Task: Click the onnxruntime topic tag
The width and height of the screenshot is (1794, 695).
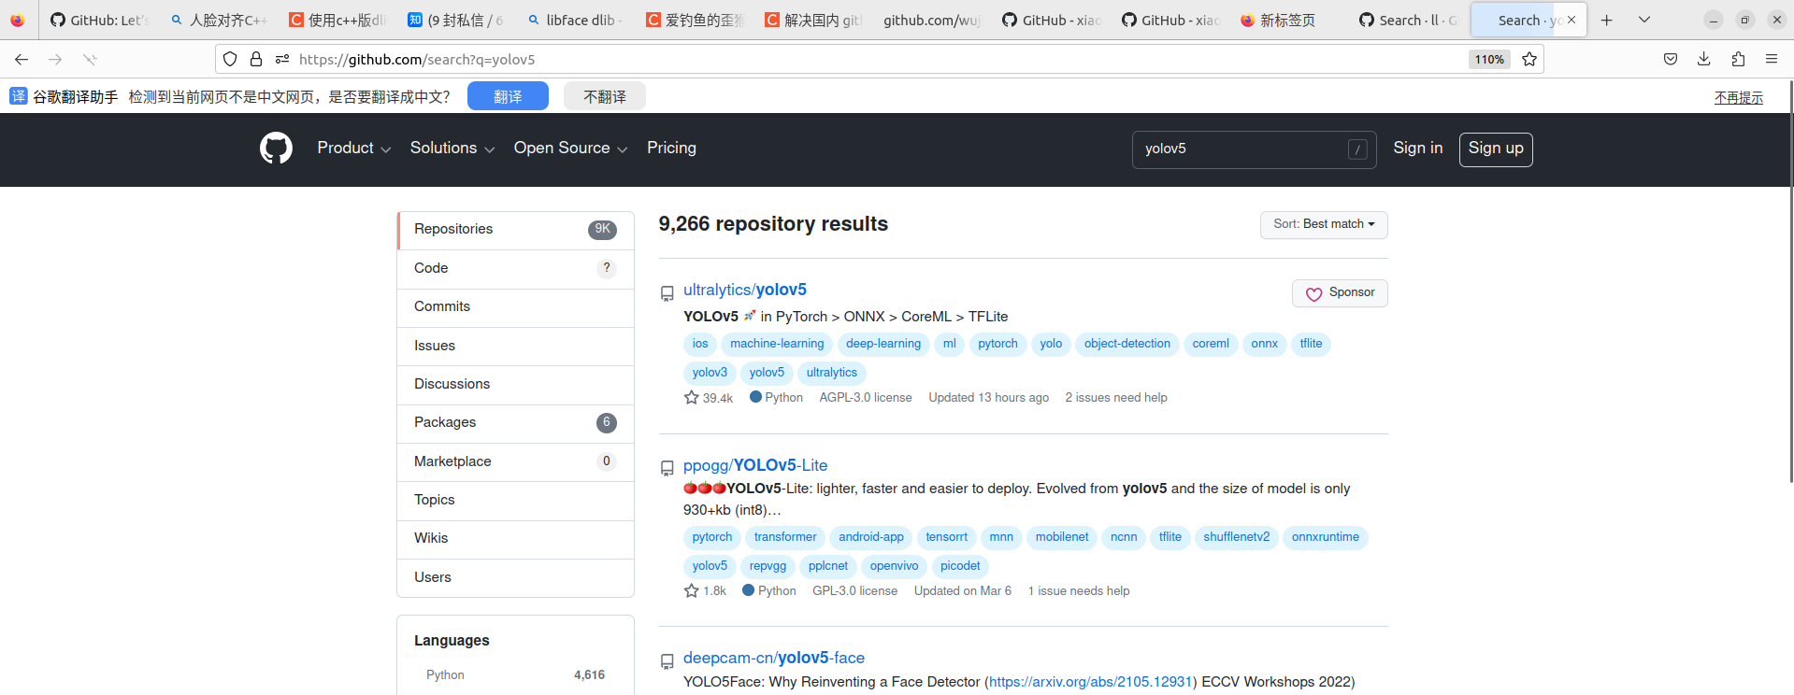Action: [1325, 538]
